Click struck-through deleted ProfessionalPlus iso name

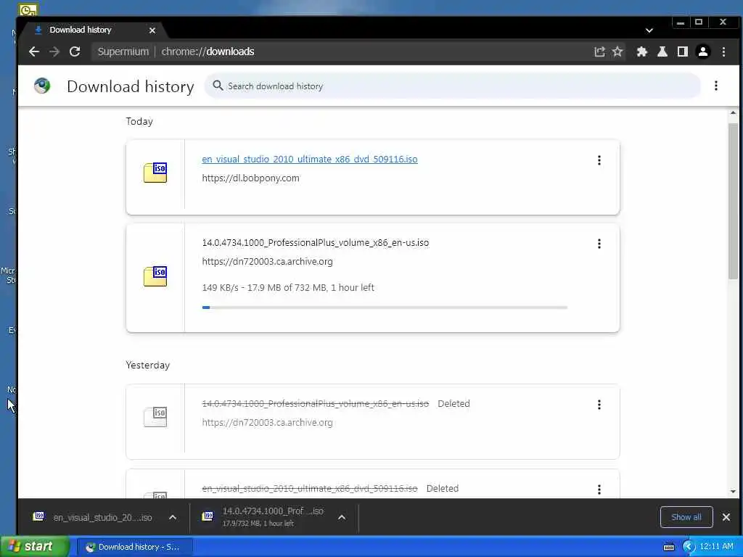316,403
